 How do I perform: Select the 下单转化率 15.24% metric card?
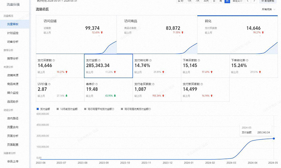254,66
